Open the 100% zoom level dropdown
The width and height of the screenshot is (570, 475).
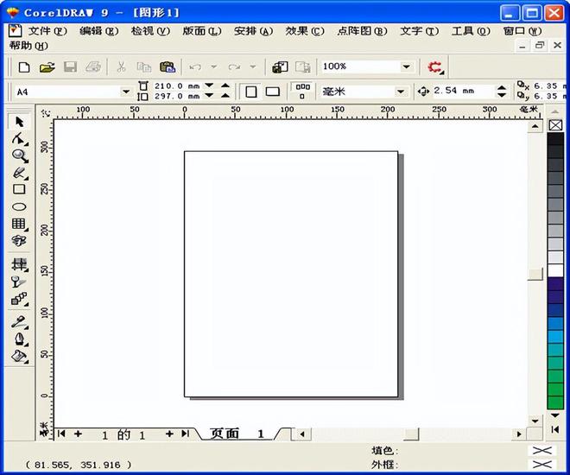(x=406, y=66)
